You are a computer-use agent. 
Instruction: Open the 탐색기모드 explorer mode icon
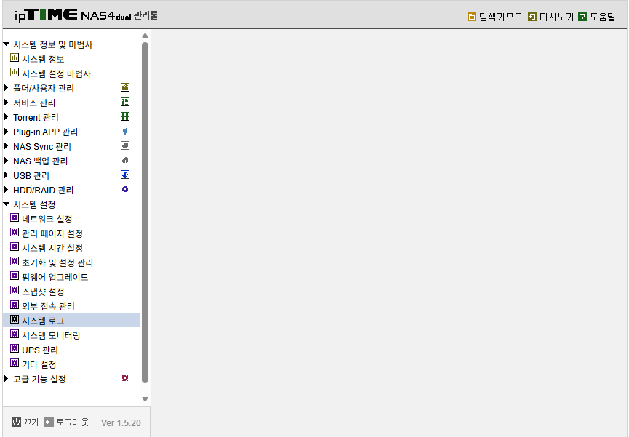472,17
